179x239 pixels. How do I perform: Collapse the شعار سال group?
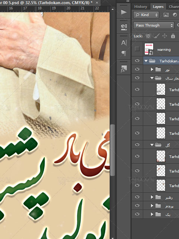pos(152,78)
